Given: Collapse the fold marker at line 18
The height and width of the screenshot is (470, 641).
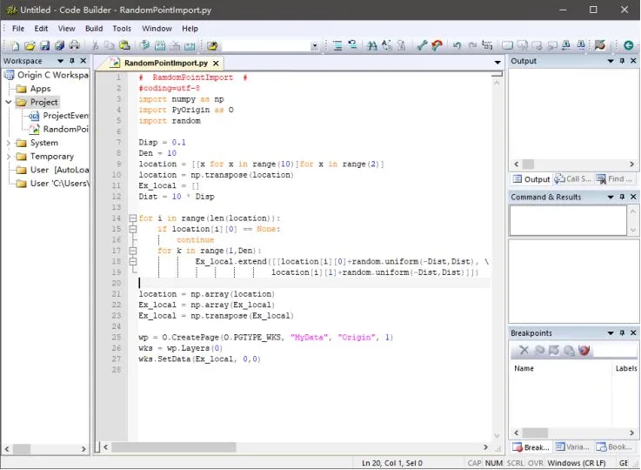Looking at the screenshot, I should [x=133, y=261].
